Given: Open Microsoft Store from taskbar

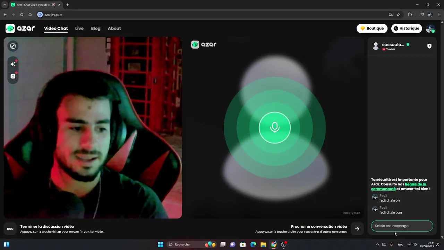Looking at the screenshot, I should (x=243, y=244).
